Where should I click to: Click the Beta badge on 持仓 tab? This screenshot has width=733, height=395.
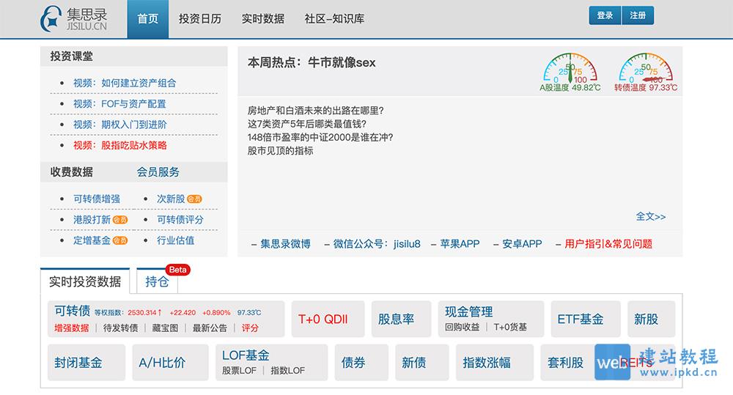click(177, 270)
